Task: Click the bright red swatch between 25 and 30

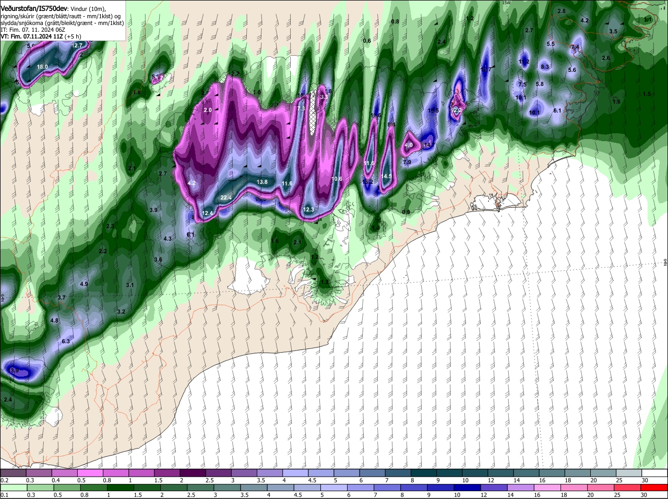Action: (x=629, y=488)
